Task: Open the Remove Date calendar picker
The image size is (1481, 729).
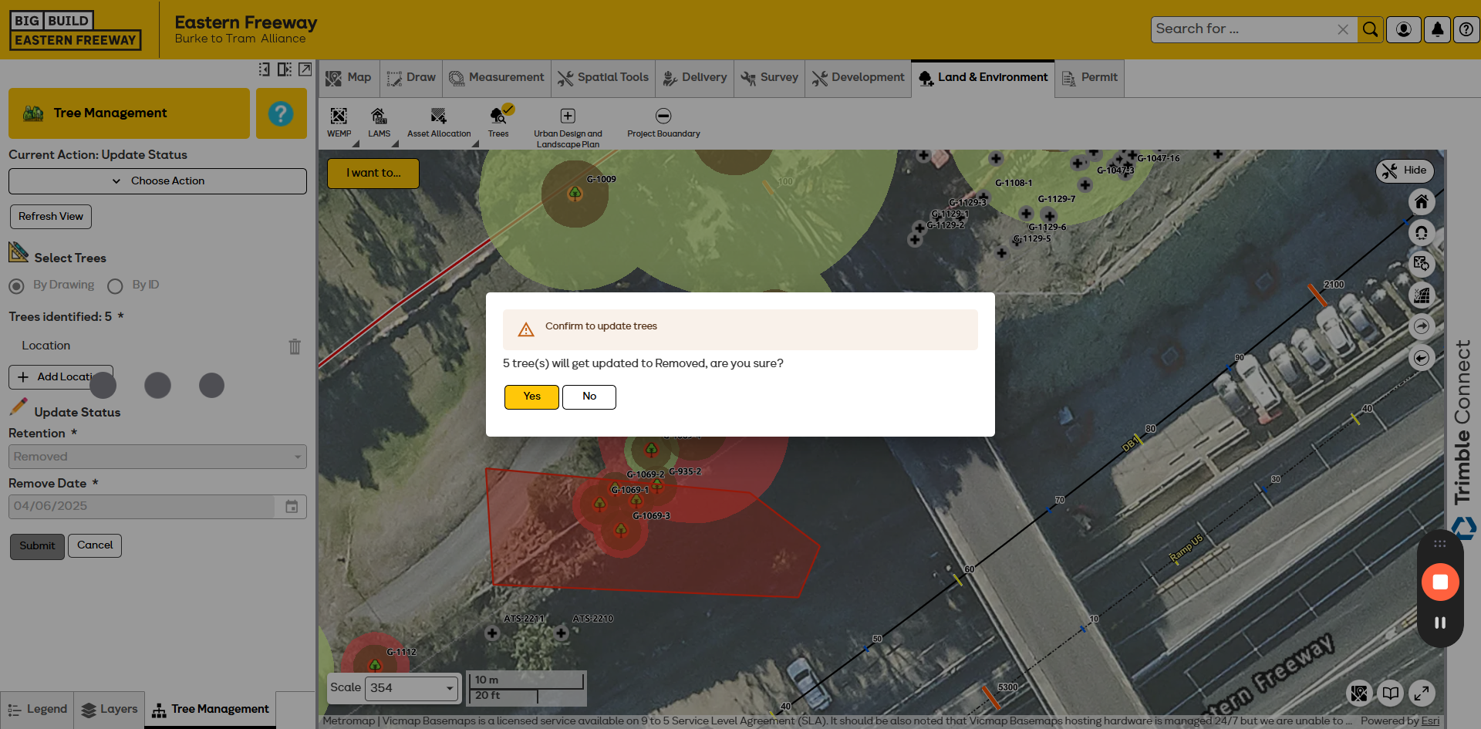Action: [x=292, y=507]
